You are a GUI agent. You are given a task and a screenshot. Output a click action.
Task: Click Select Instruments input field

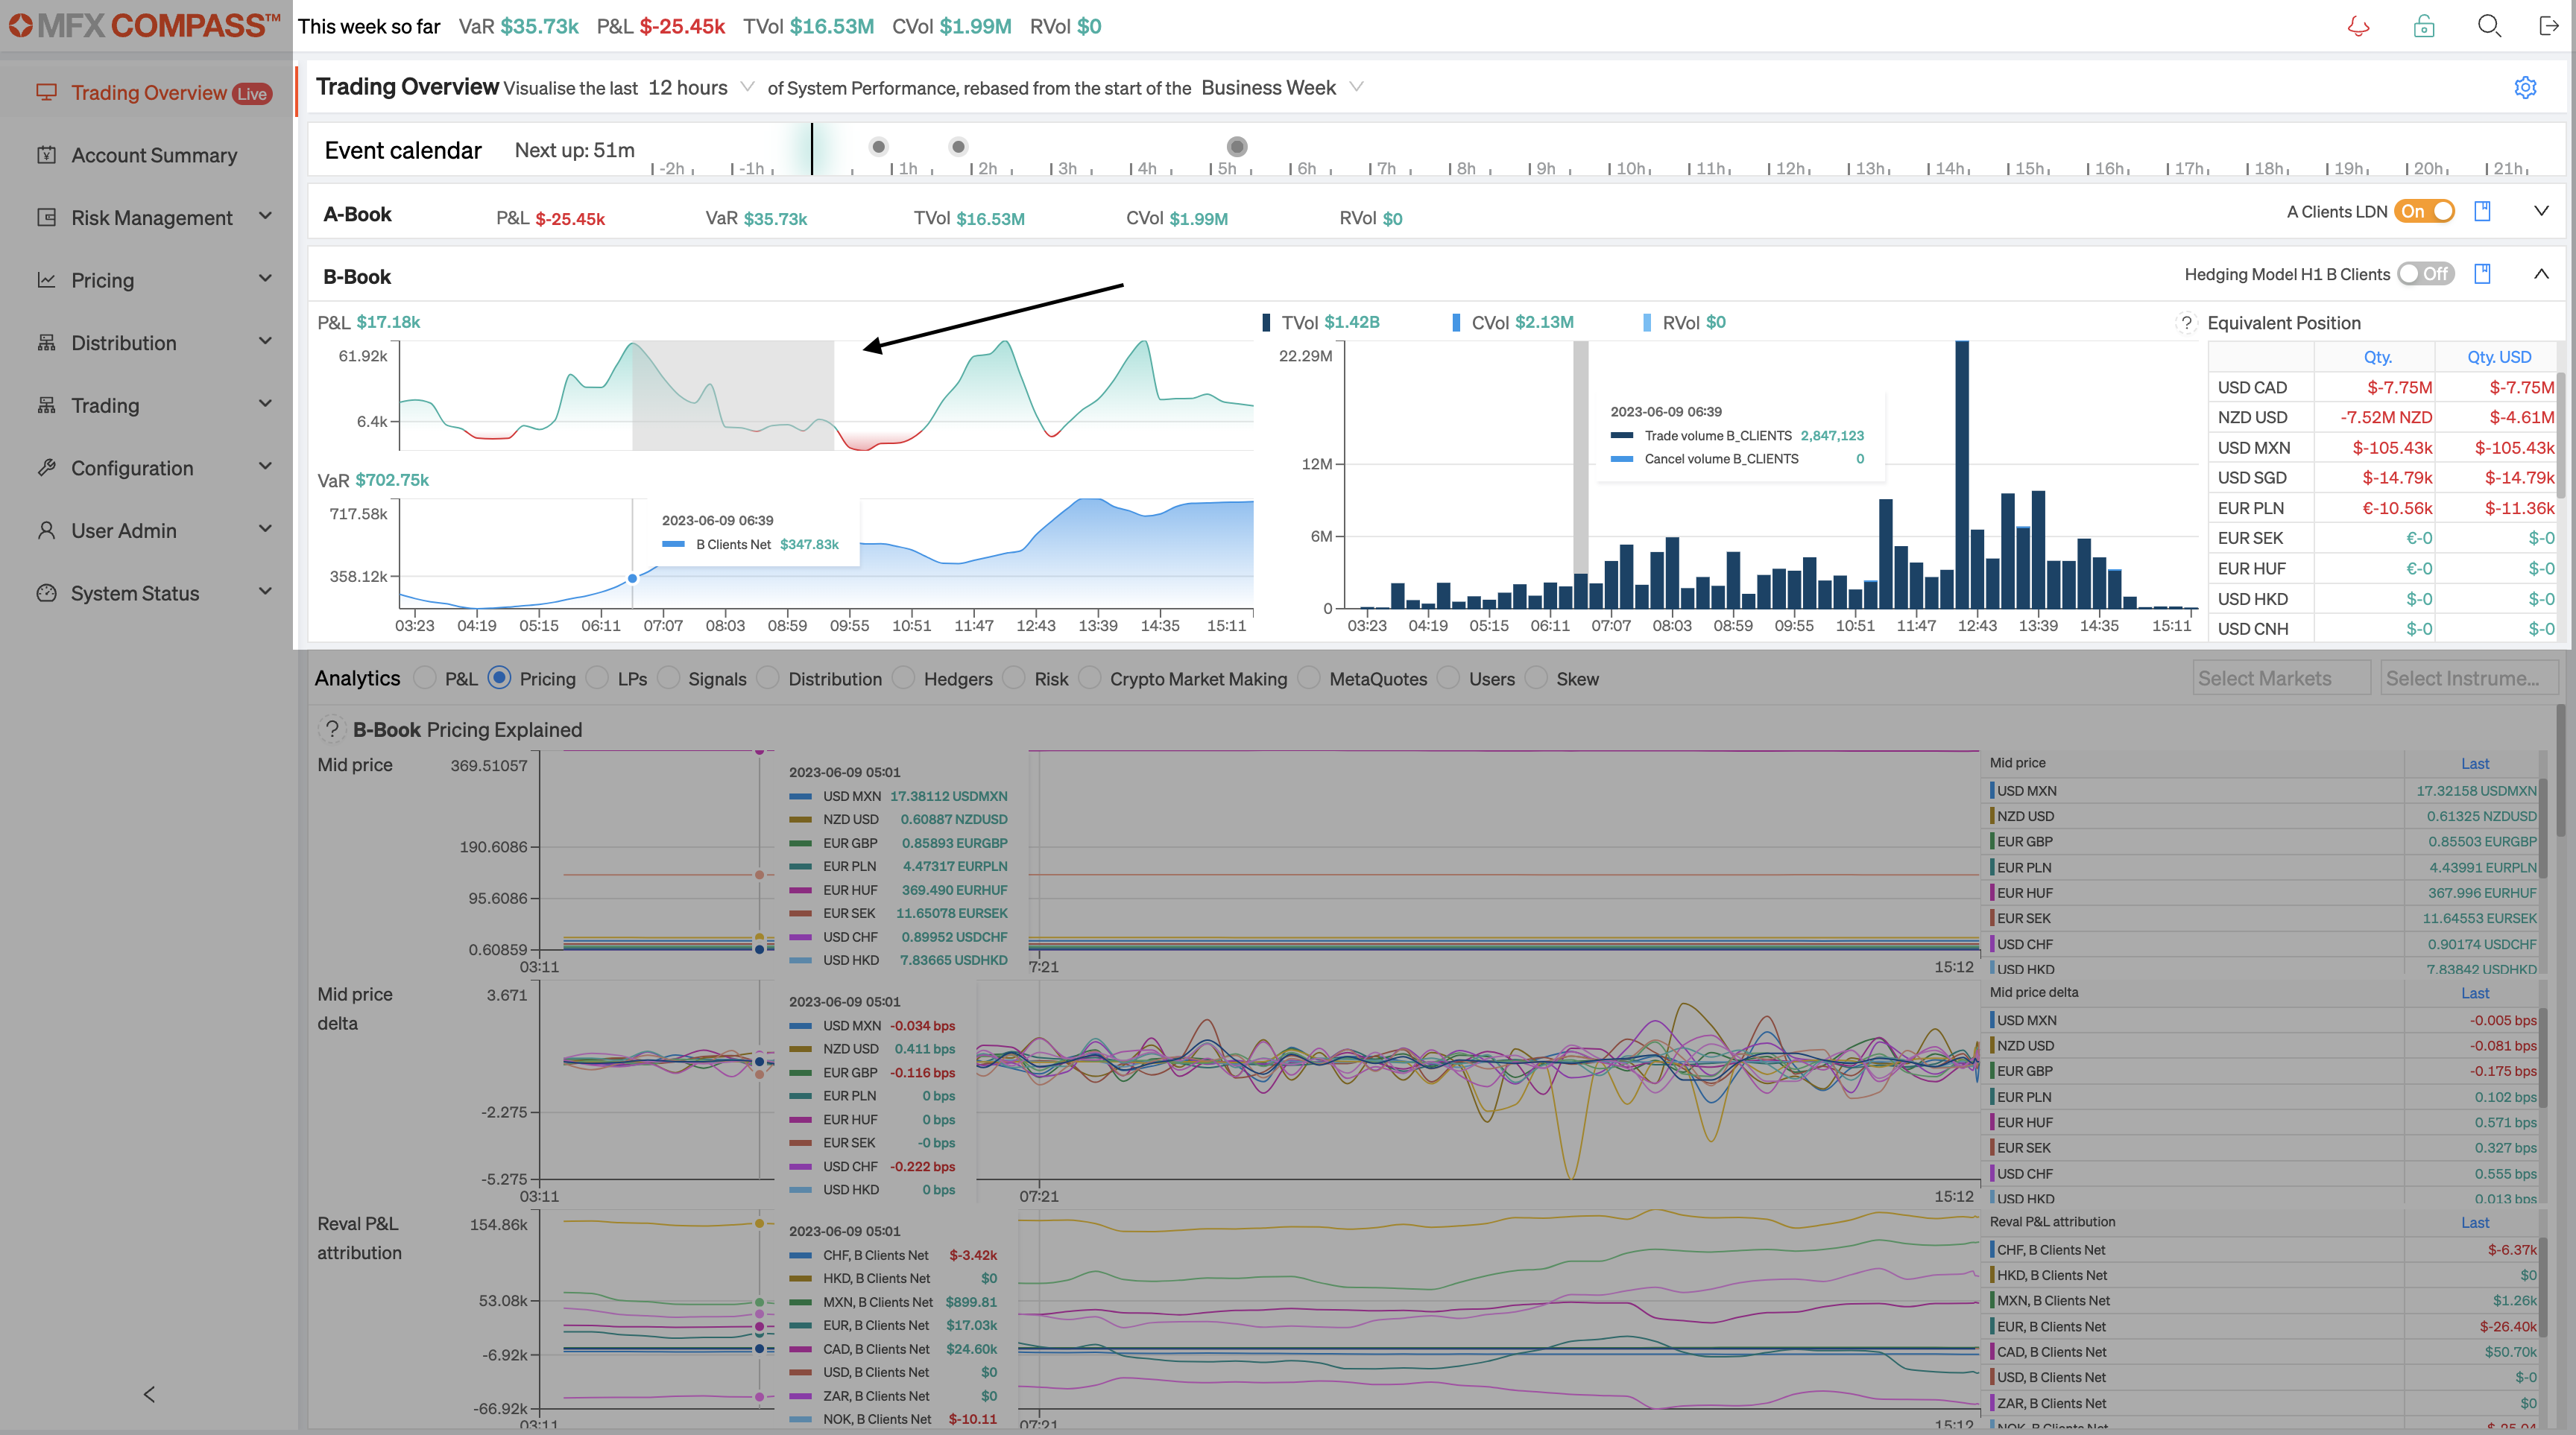pos(2469,677)
